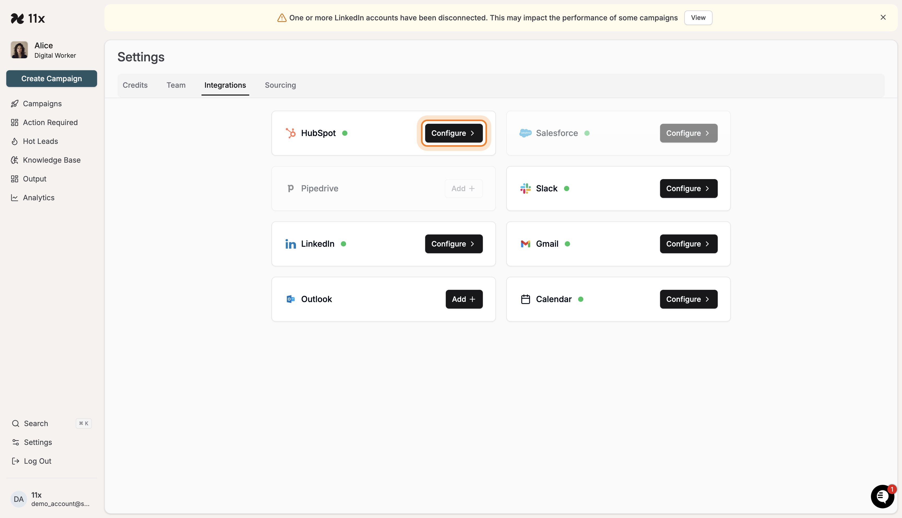Image resolution: width=902 pixels, height=518 pixels.
Task: Click the Gmail integration icon
Action: (x=525, y=244)
